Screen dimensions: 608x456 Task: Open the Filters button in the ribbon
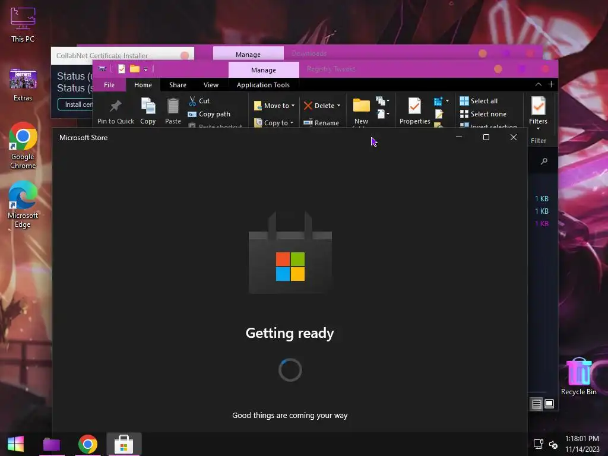(x=538, y=113)
